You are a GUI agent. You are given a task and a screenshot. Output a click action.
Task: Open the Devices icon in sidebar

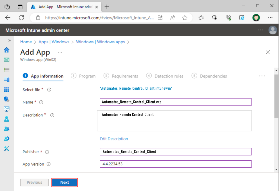click(6, 79)
